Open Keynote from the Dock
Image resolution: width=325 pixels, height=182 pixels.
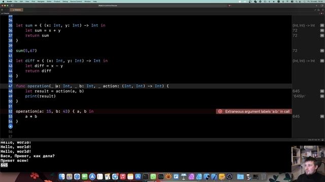(x=184, y=176)
